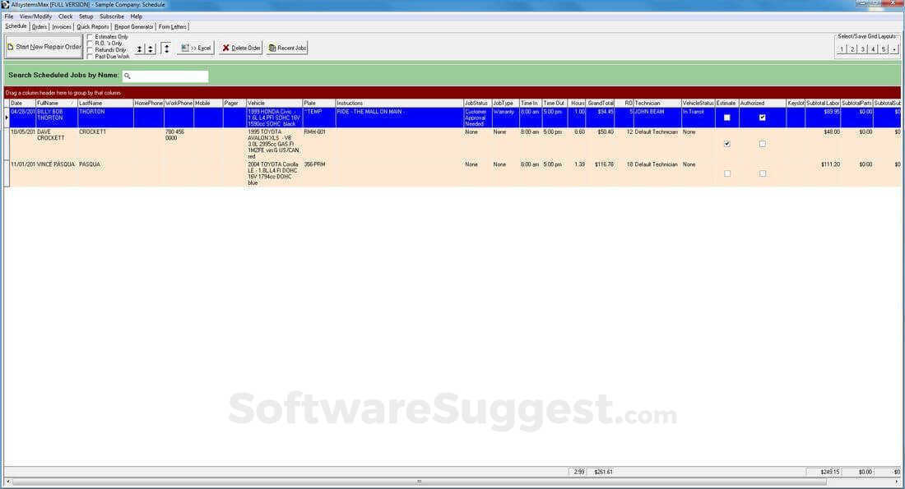Viewport: 905px width, 489px height.
Task: Switch to the Orders tab
Action: tap(39, 27)
